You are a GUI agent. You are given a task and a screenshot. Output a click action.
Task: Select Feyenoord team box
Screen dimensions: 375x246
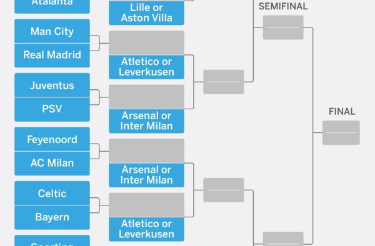coord(52,139)
